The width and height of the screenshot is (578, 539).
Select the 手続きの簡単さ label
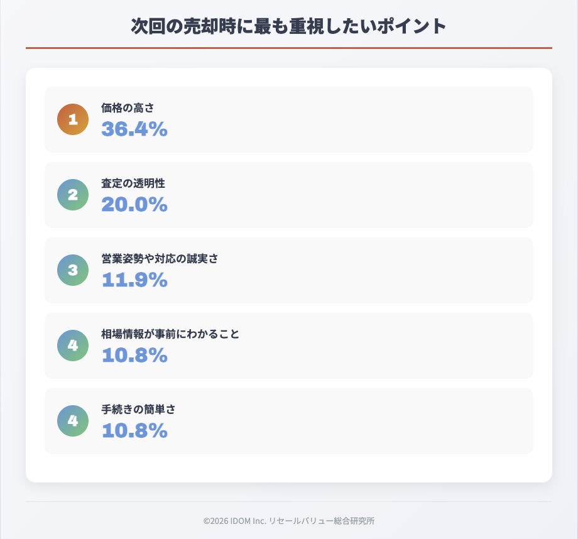pos(138,410)
